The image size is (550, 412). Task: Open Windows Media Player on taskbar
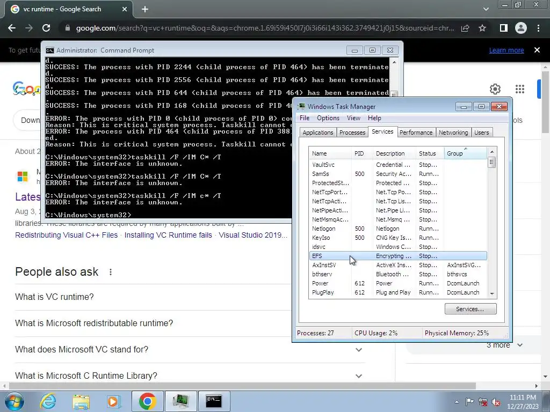pyautogui.click(x=114, y=401)
